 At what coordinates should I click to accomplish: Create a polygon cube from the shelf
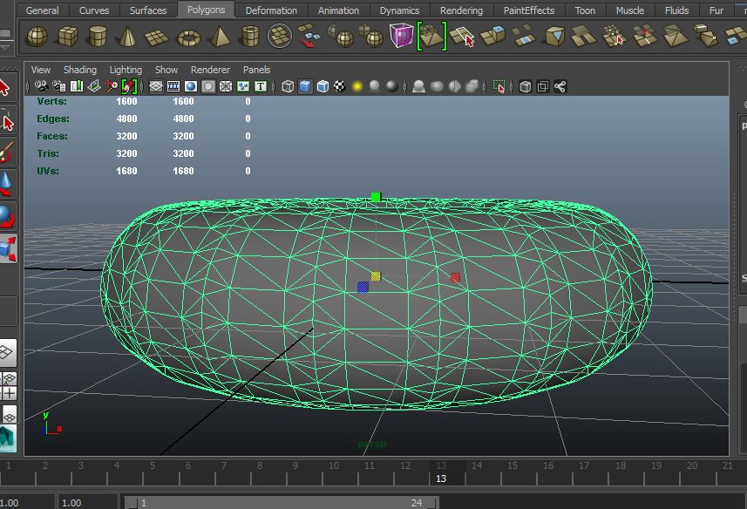[x=67, y=37]
